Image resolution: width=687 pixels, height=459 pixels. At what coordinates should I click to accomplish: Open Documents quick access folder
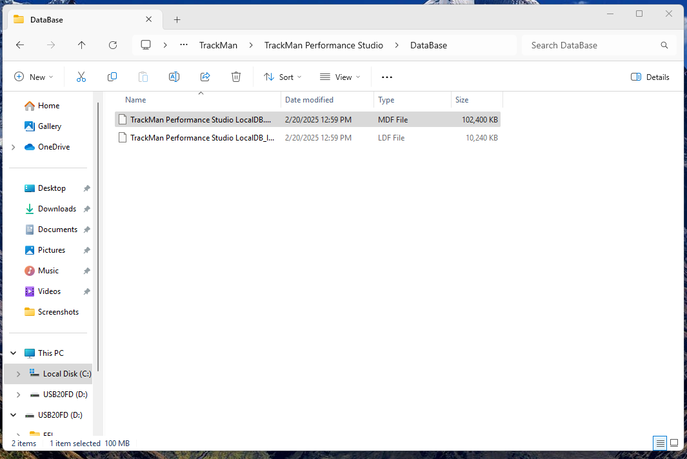[51, 229]
